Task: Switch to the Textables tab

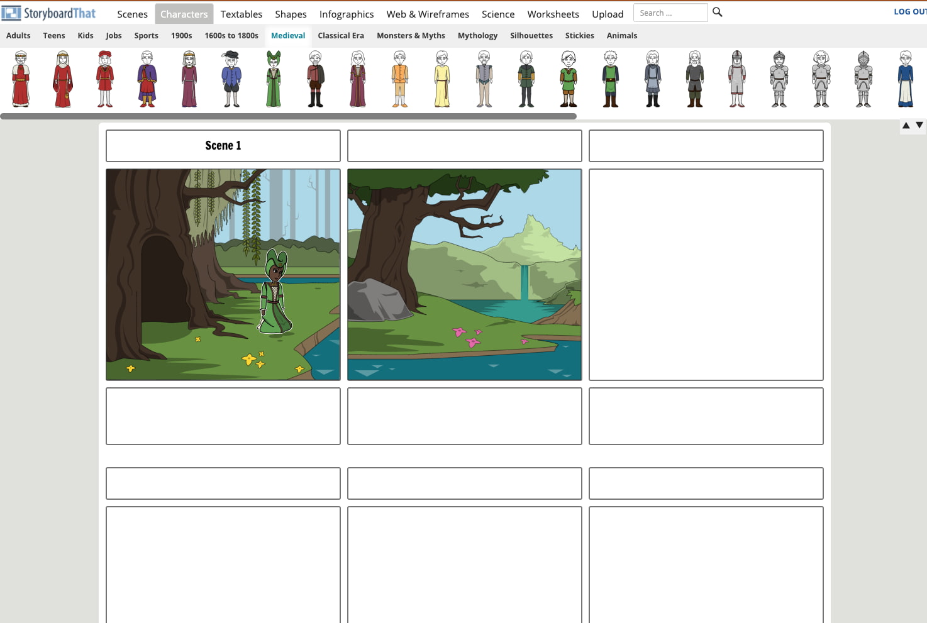Action: pyautogui.click(x=241, y=14)
